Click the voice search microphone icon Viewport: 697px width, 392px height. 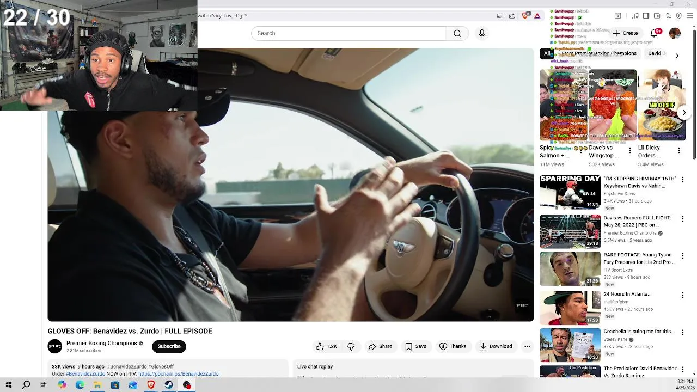tap(482, 33)
